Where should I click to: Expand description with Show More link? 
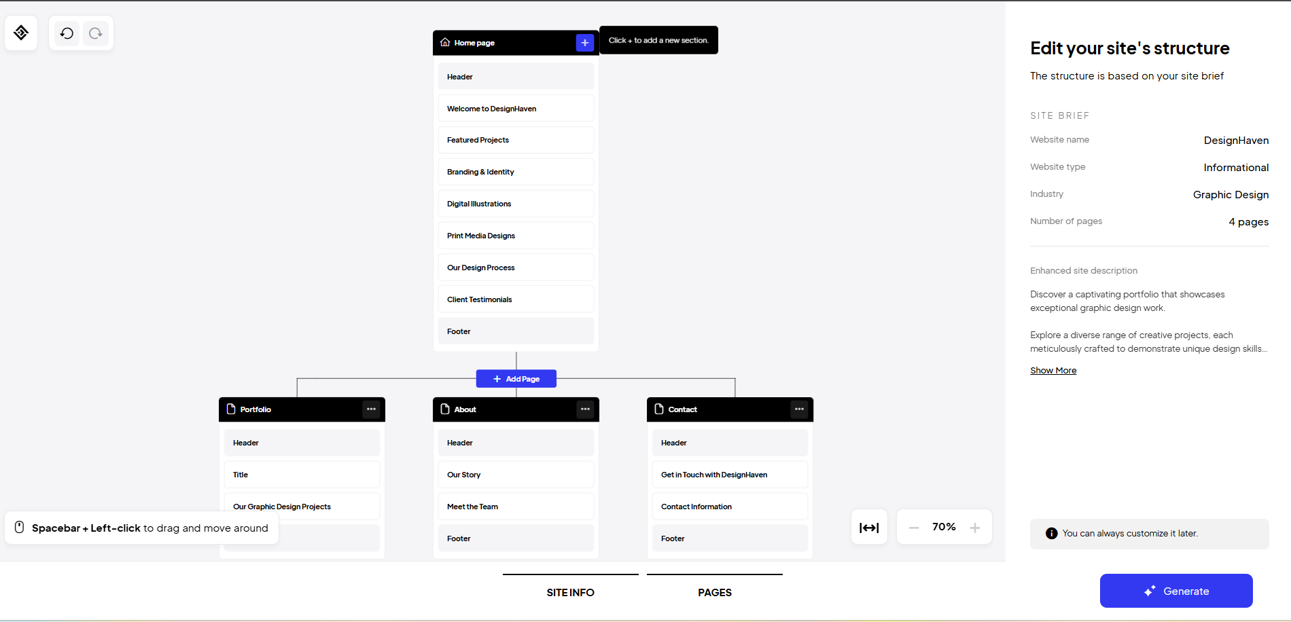(x=1053, y=371)
